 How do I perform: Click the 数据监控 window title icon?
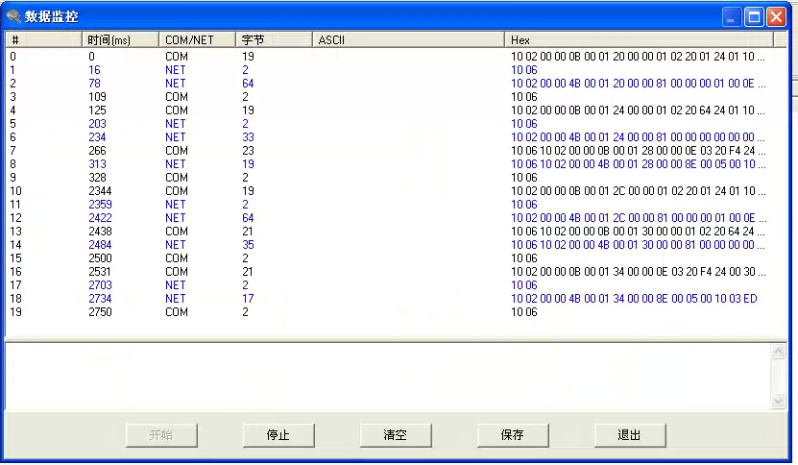[x=13, y=17]
